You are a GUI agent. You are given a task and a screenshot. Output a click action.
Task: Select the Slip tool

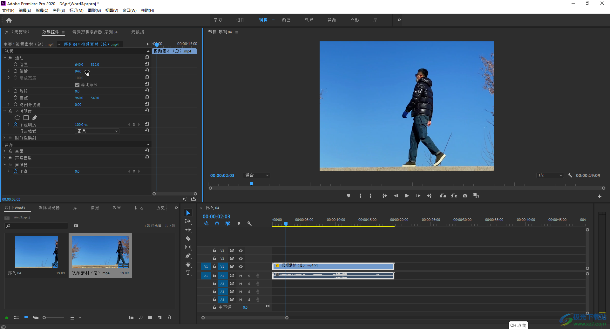tap(188, 247)
